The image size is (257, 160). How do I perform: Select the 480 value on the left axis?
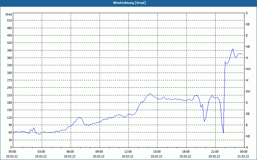point(10,28)
